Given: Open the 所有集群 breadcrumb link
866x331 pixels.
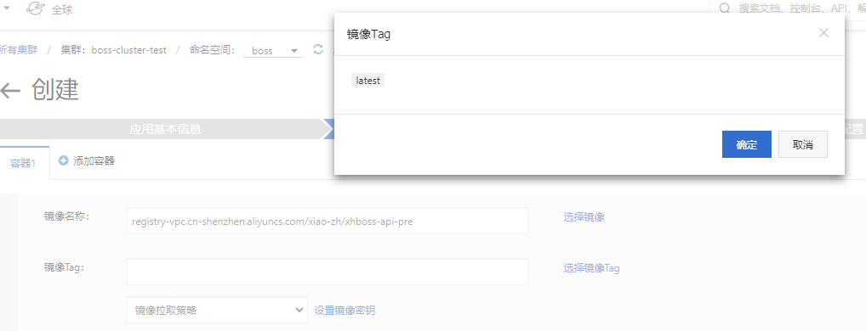Looking at the screenshot, I should [x=19, y=50].
